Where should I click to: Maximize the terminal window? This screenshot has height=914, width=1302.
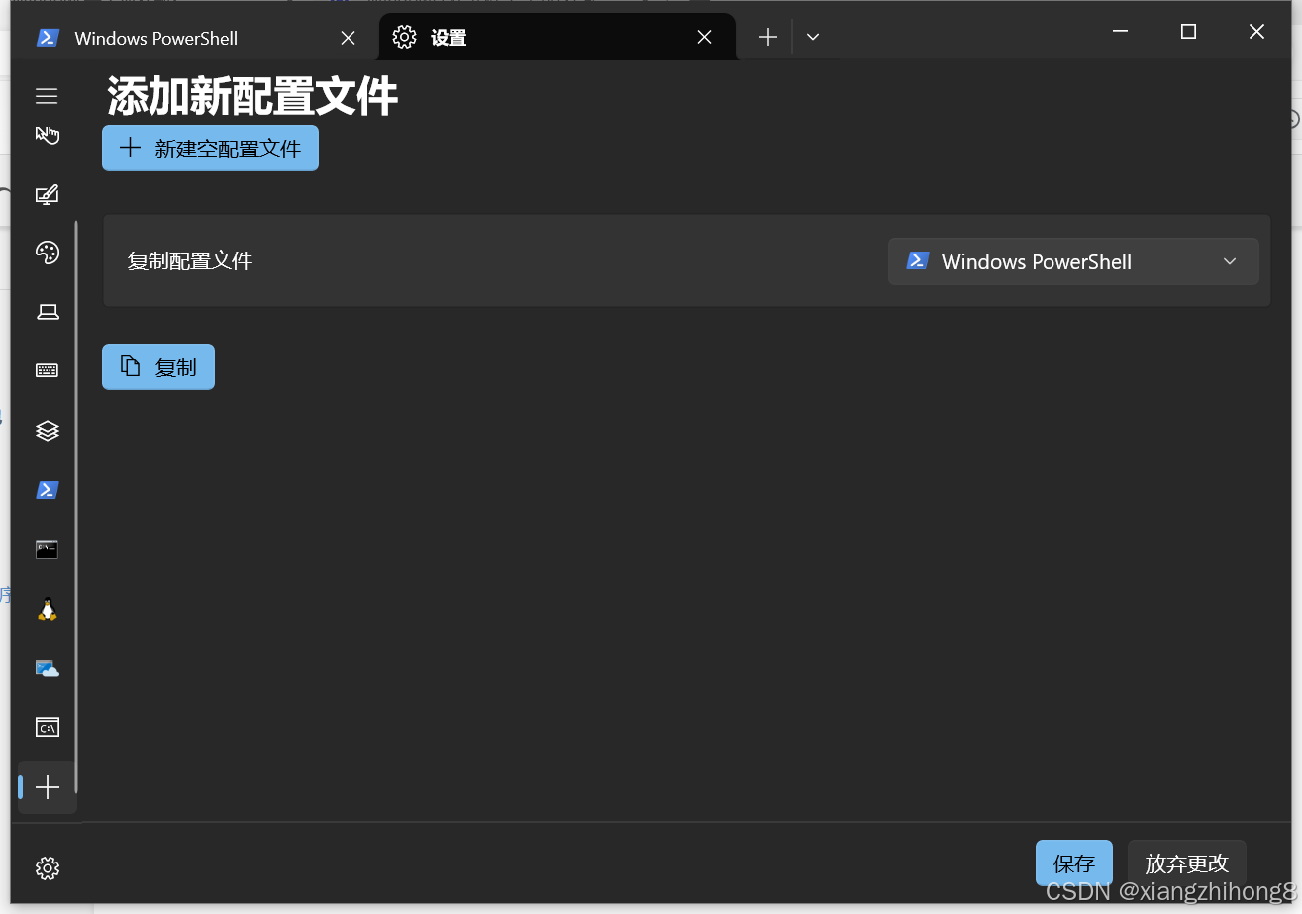click(x=1188, y=32)
